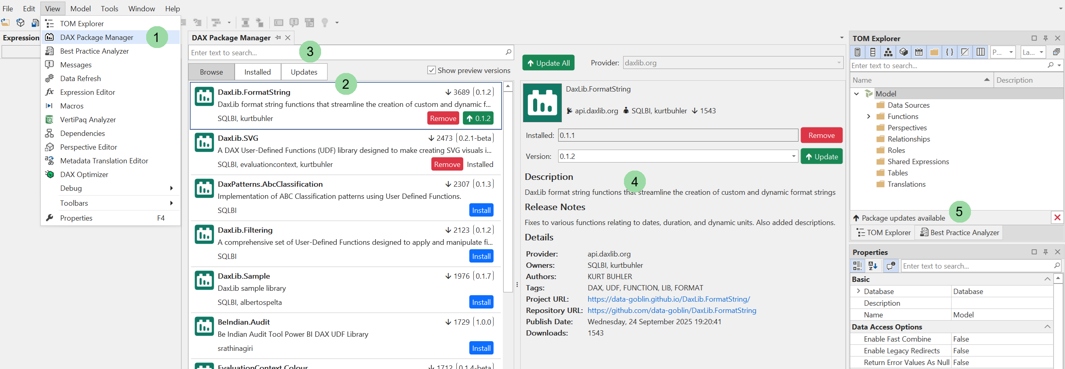Click the open file icon in the main toolbar
The height and width of the screenshot is (369, 1065).
(6, 23)
